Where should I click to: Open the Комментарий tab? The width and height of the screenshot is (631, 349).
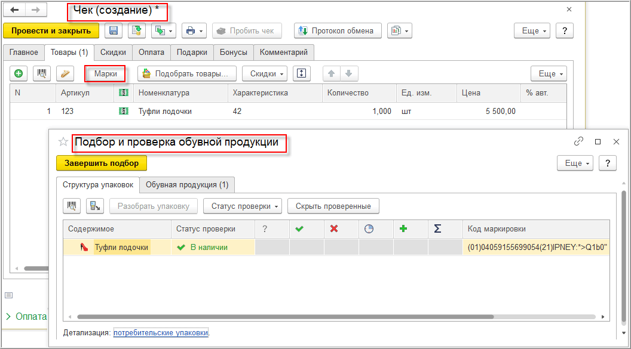[284, 52]
